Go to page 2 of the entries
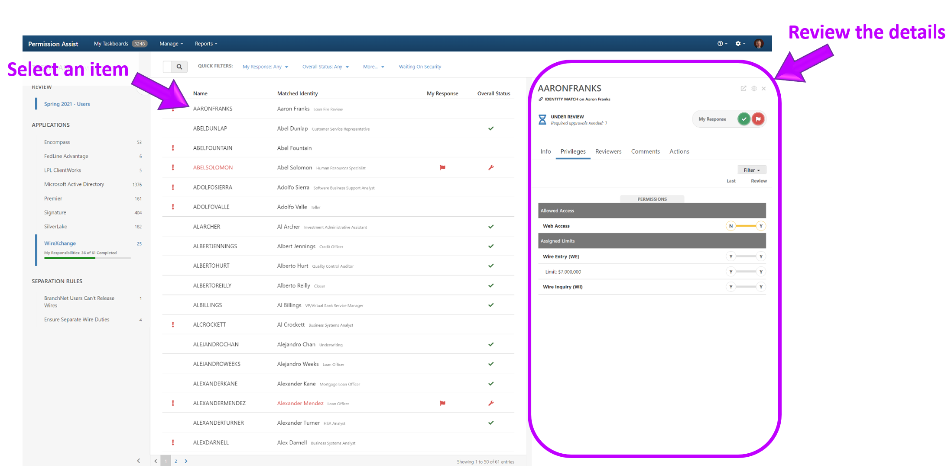Image resolution: width=948 pixels, height=471 pixels. coord(175,461)
